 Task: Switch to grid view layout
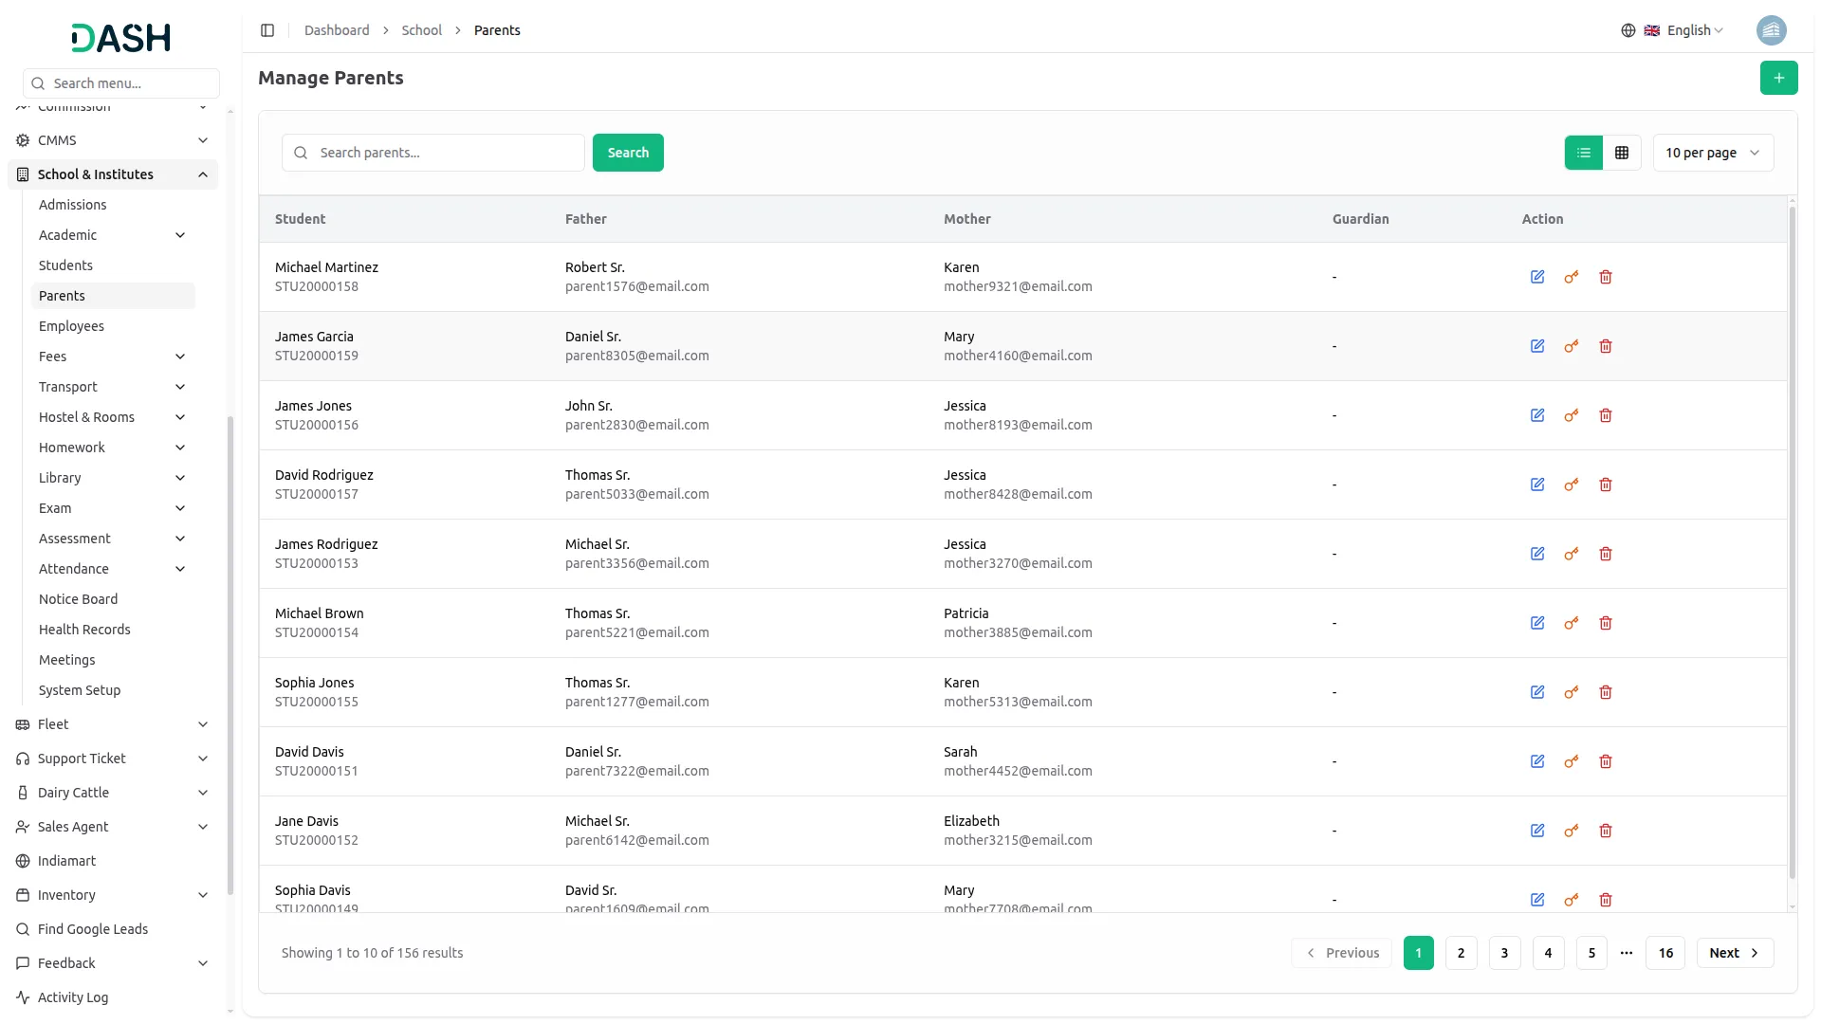[x=1622, y=153]
